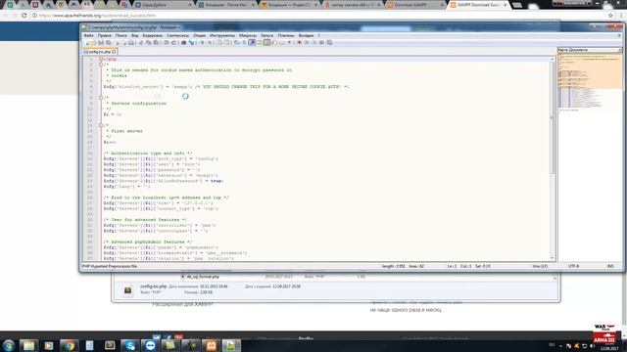Image resolution: width=627 pixels, height=352 pixels.
Task: Click the Print toolbar icon
Action: point(130,43)
